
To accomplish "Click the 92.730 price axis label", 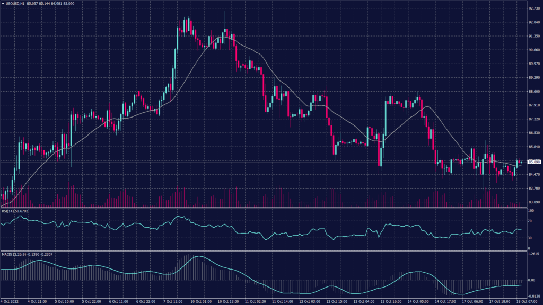I will click(x=533, y=8).
